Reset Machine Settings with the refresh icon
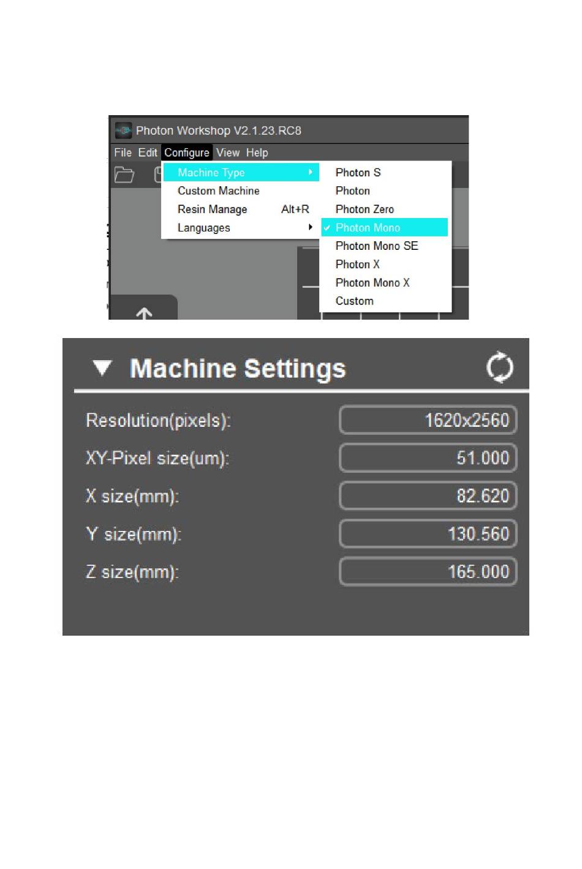582x869 pixels. (500, 367)
